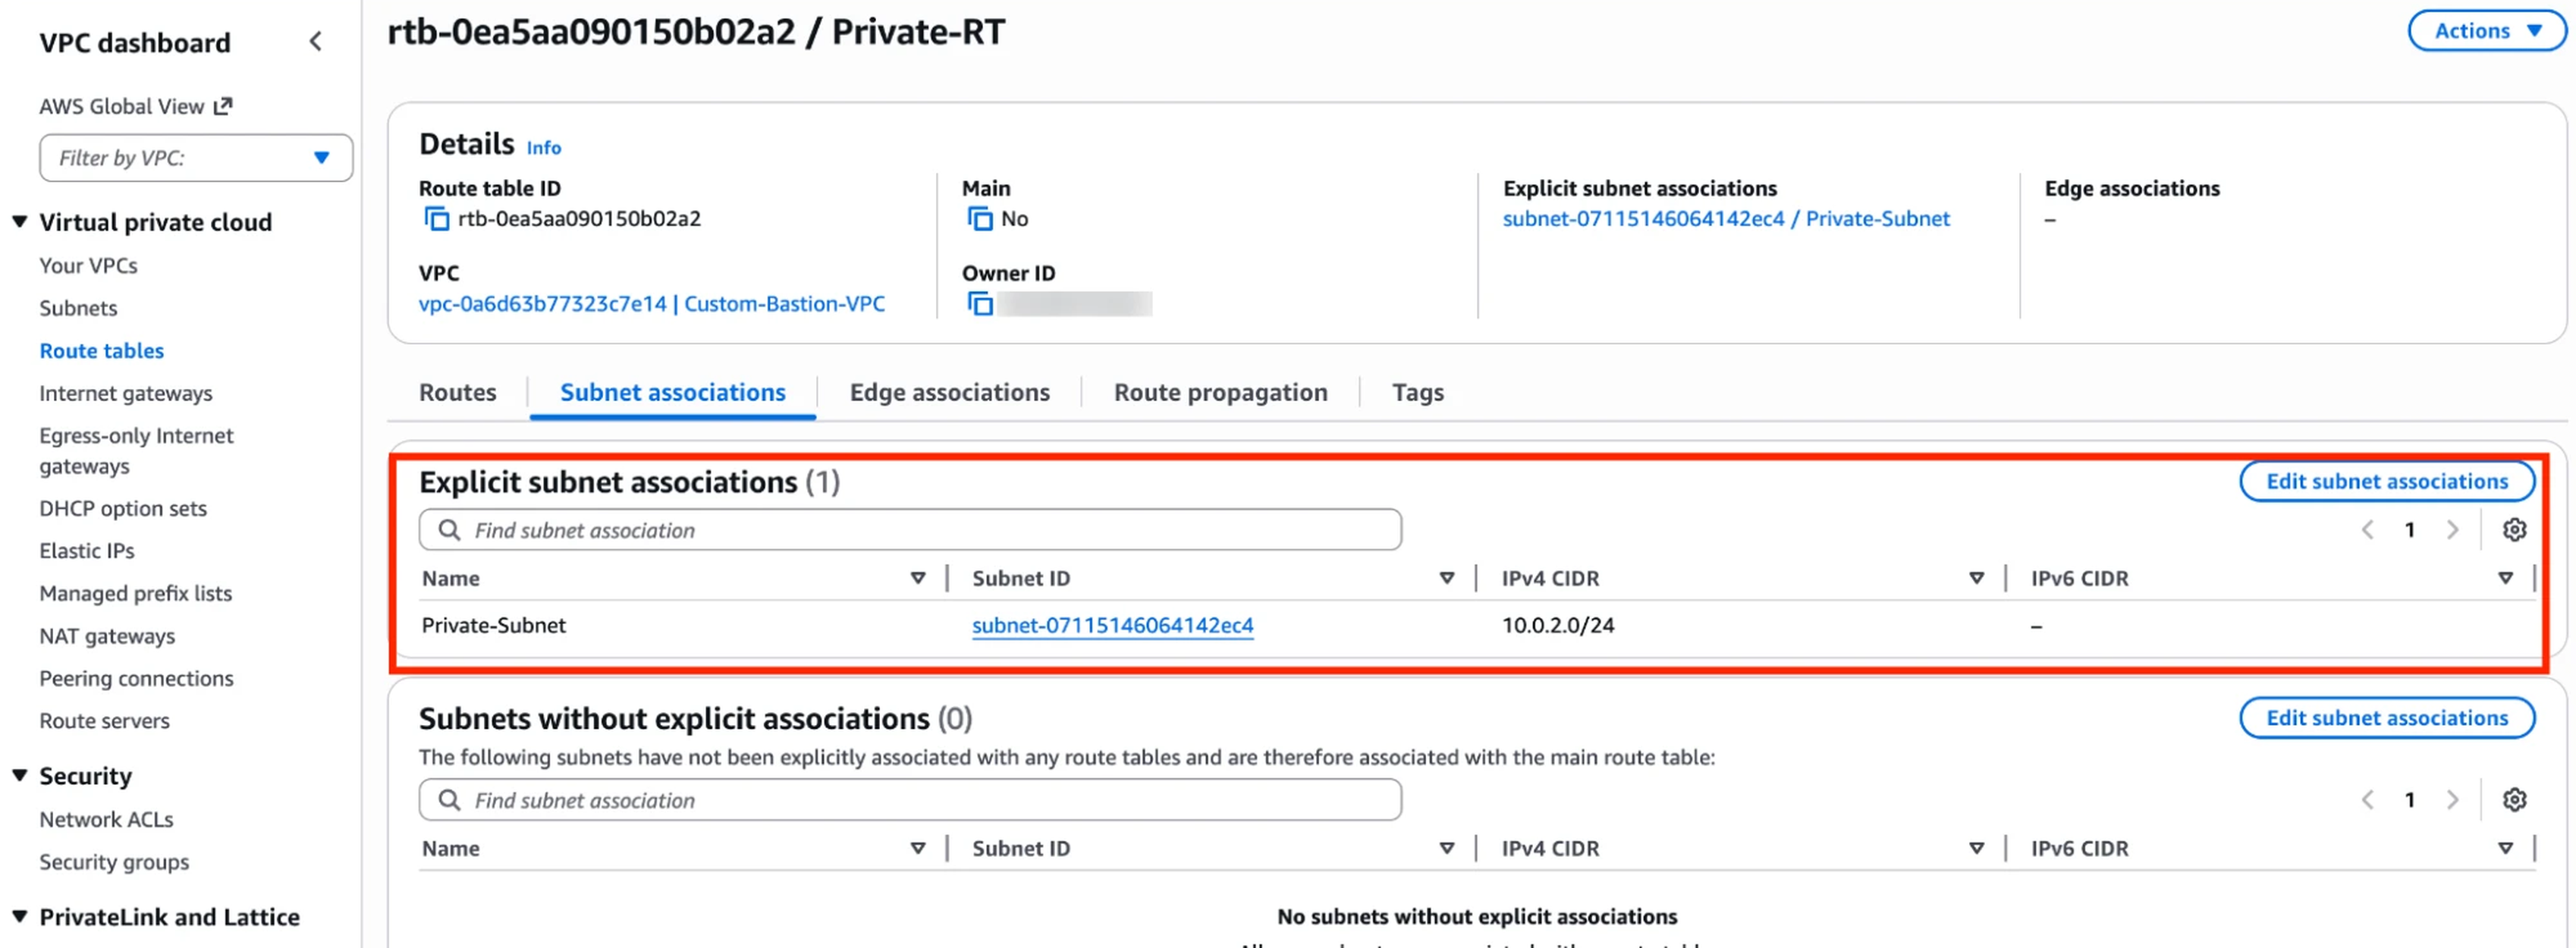The height and width of the screenshot is (948, 2576).
Task: Copy the Main value No
Action: (979, 219)
